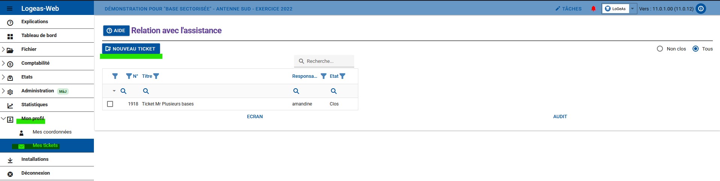This screenshot has height=181, width=720.
Task: Click the AIDE help button
Action: [x=116, y=31]
